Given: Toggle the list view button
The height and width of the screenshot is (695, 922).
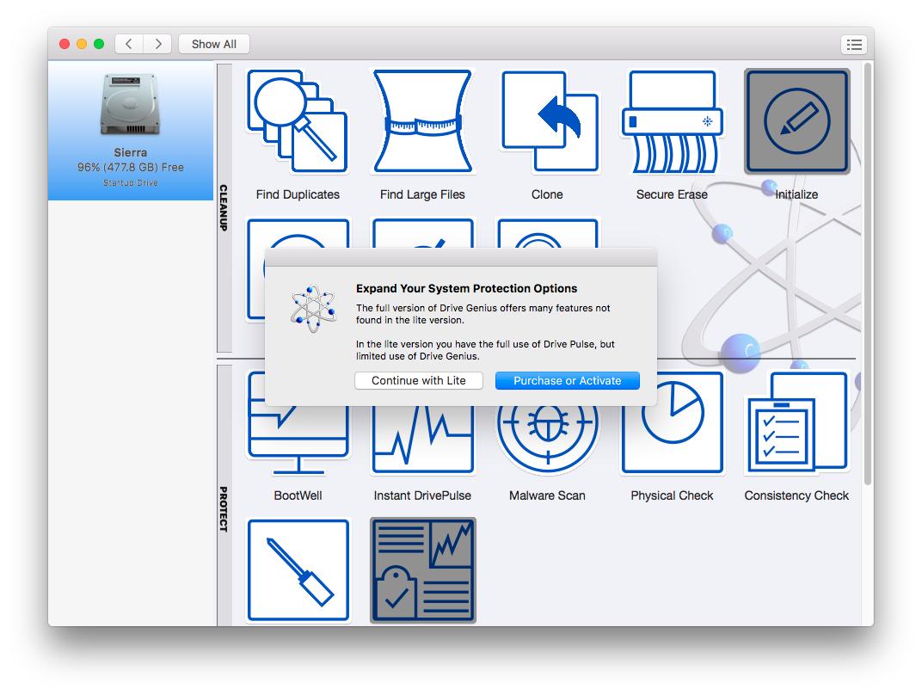Looking at the screenshot, I should pyautogui.click(x=853, y=45).
